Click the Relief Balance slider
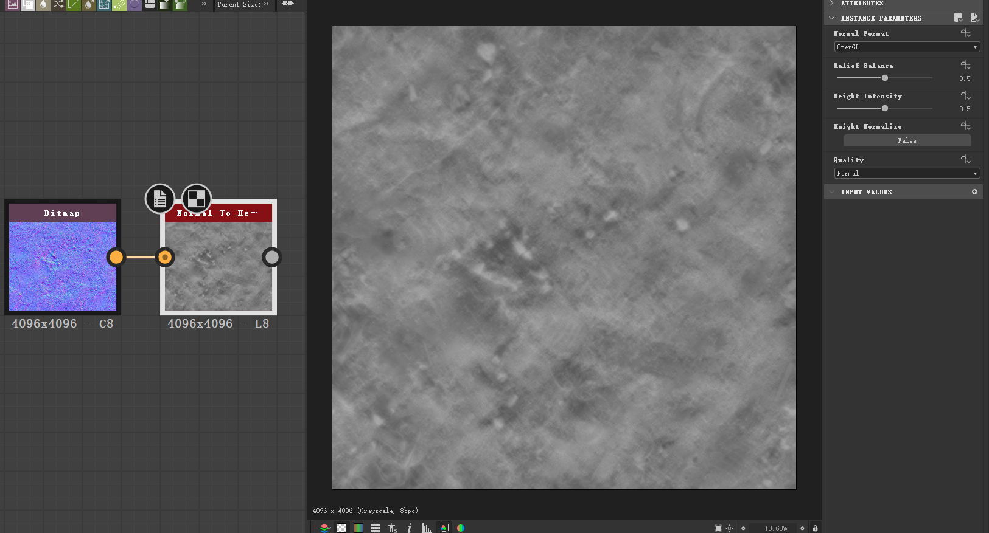 pyautogui.click(x=885, y=78)
